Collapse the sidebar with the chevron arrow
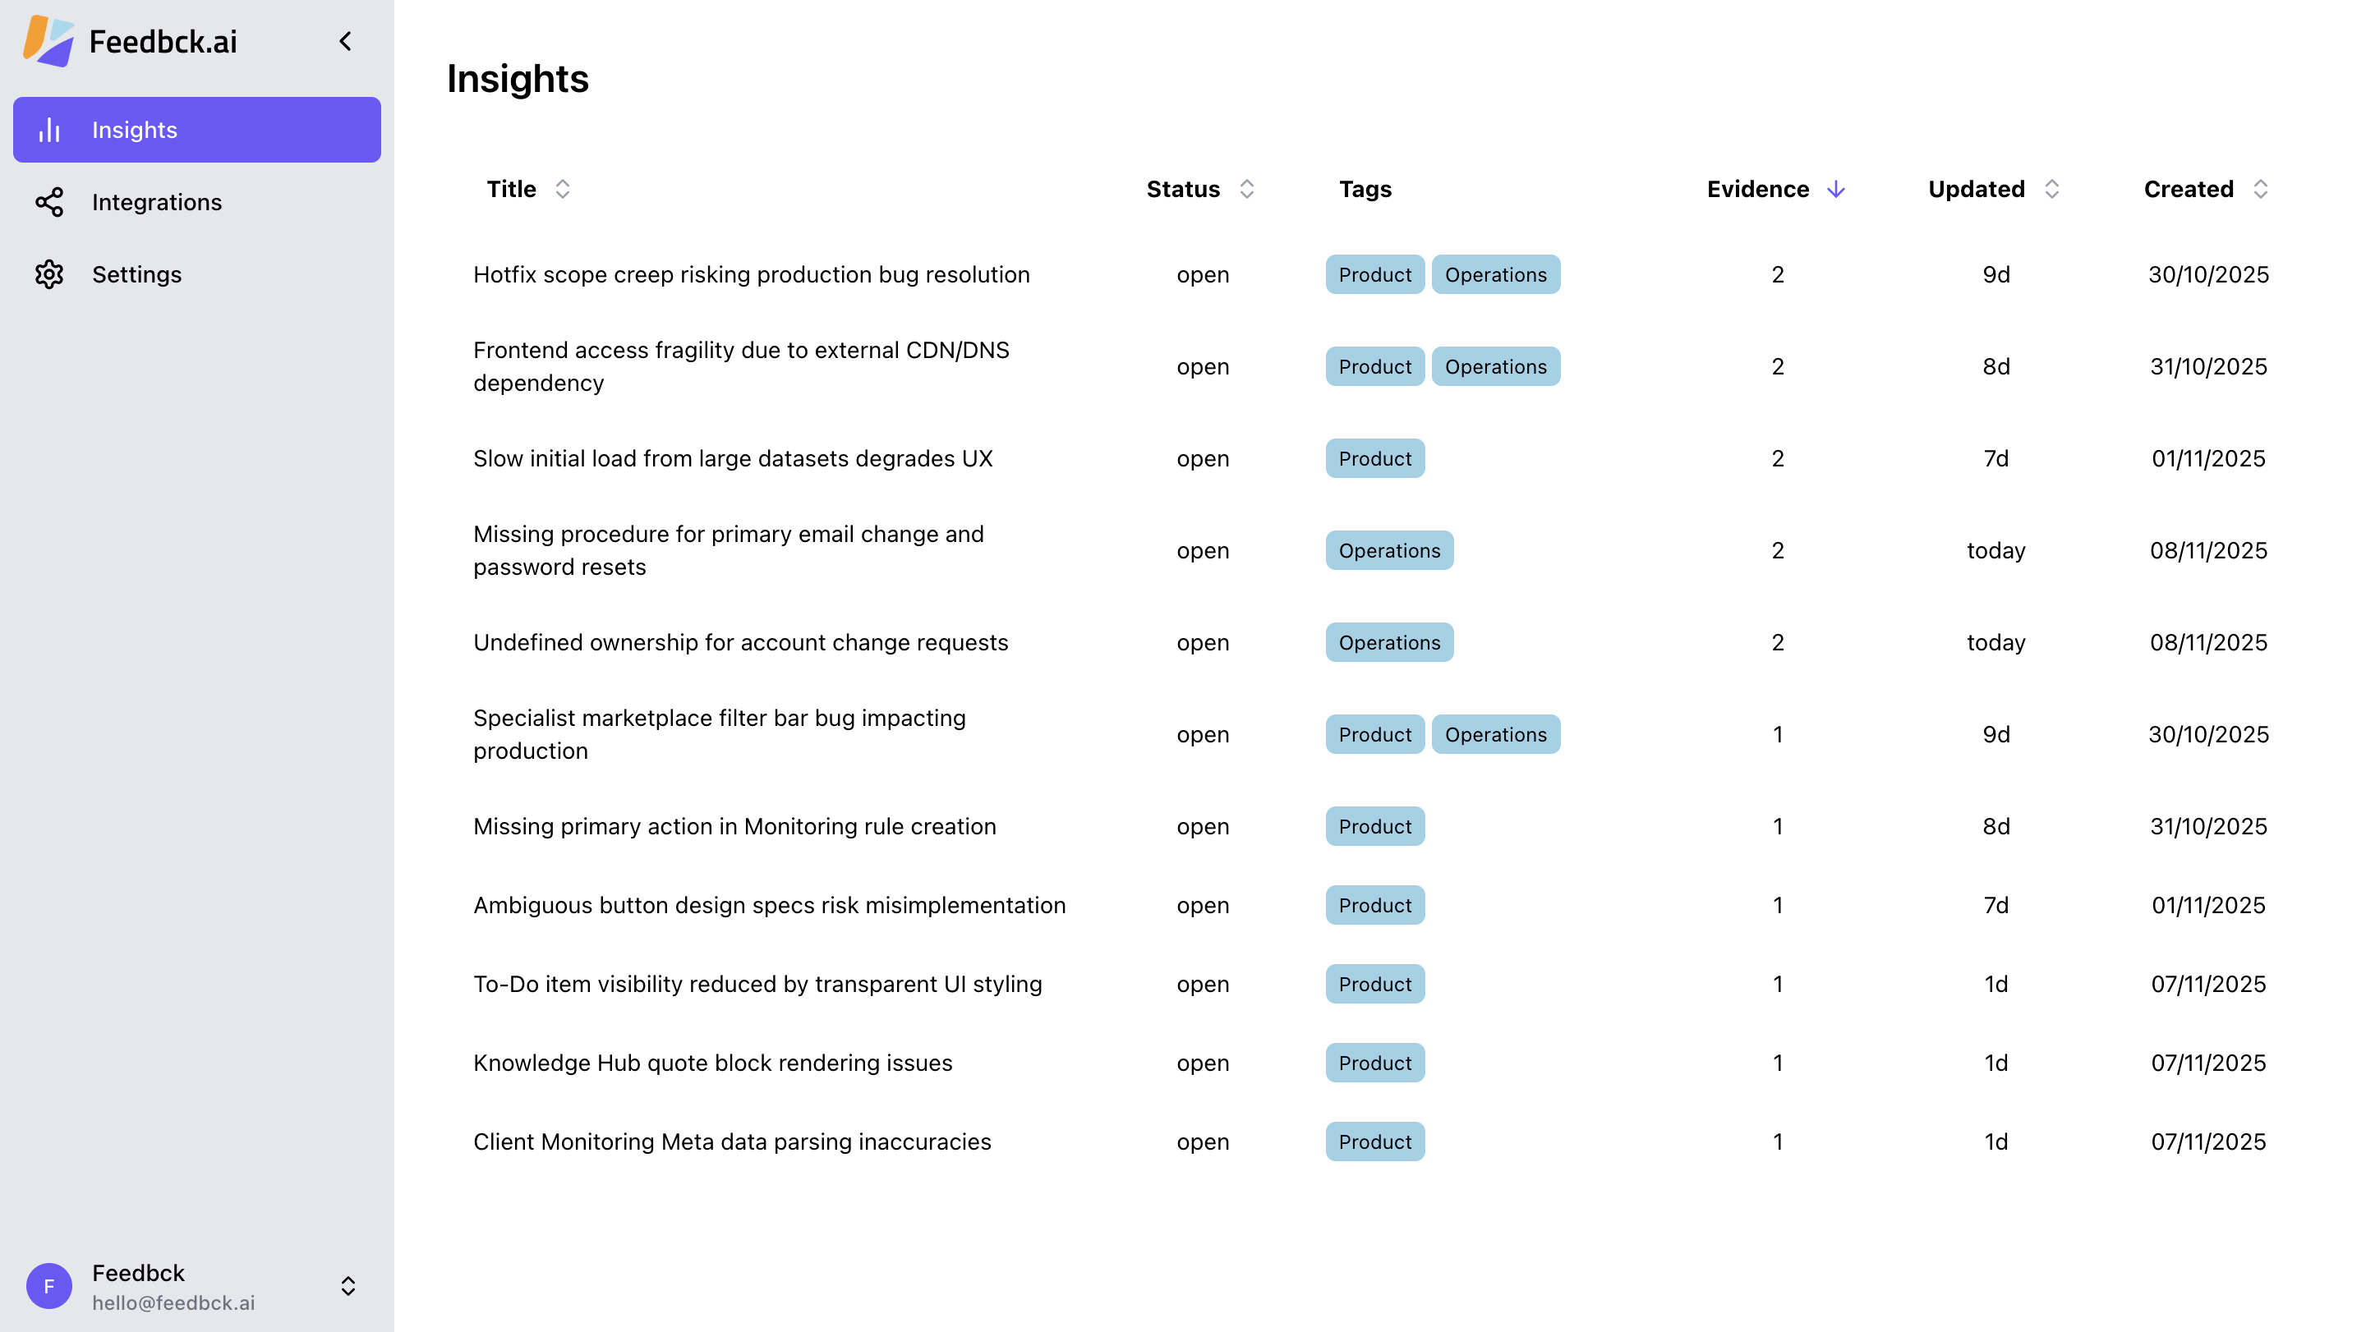This screenshot has width=2366, height=1332. click(345, 41)
